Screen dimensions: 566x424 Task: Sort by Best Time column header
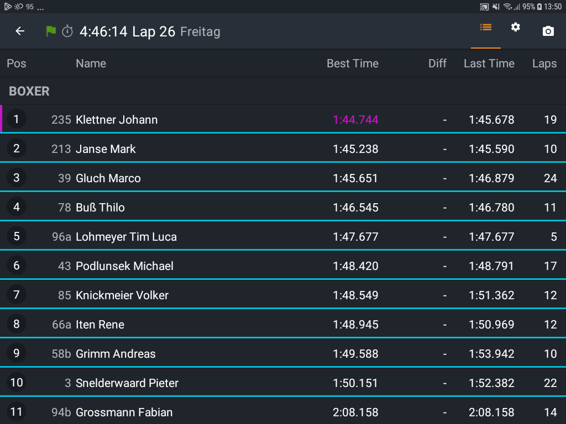[352, 63]
